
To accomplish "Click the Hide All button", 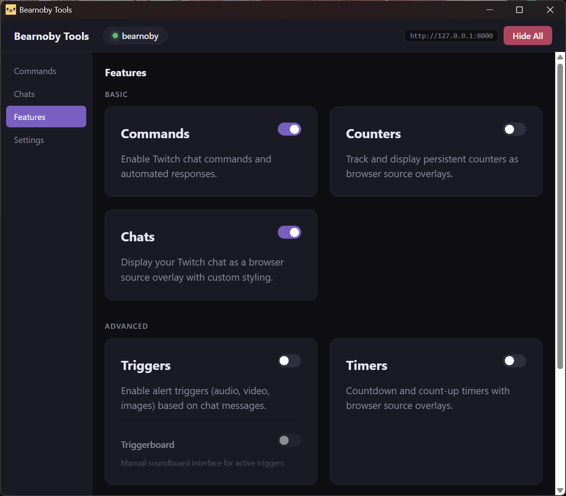I will pos(527,36).
